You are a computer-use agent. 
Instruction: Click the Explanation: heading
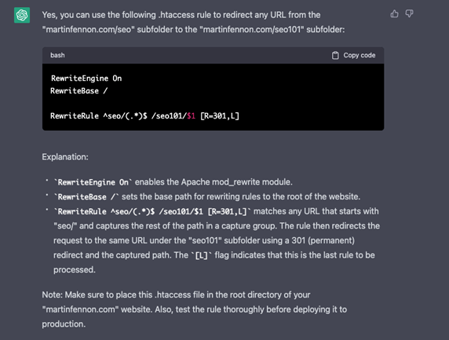[x=65, y=157]
